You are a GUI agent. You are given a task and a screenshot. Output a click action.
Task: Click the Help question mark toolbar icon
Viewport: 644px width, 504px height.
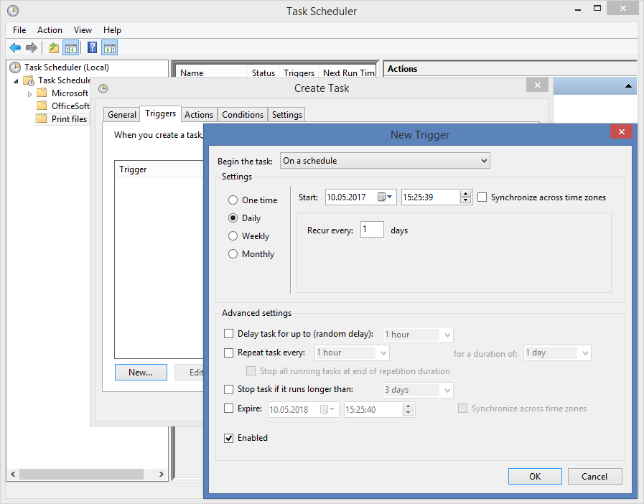click(x=90, y=47)
